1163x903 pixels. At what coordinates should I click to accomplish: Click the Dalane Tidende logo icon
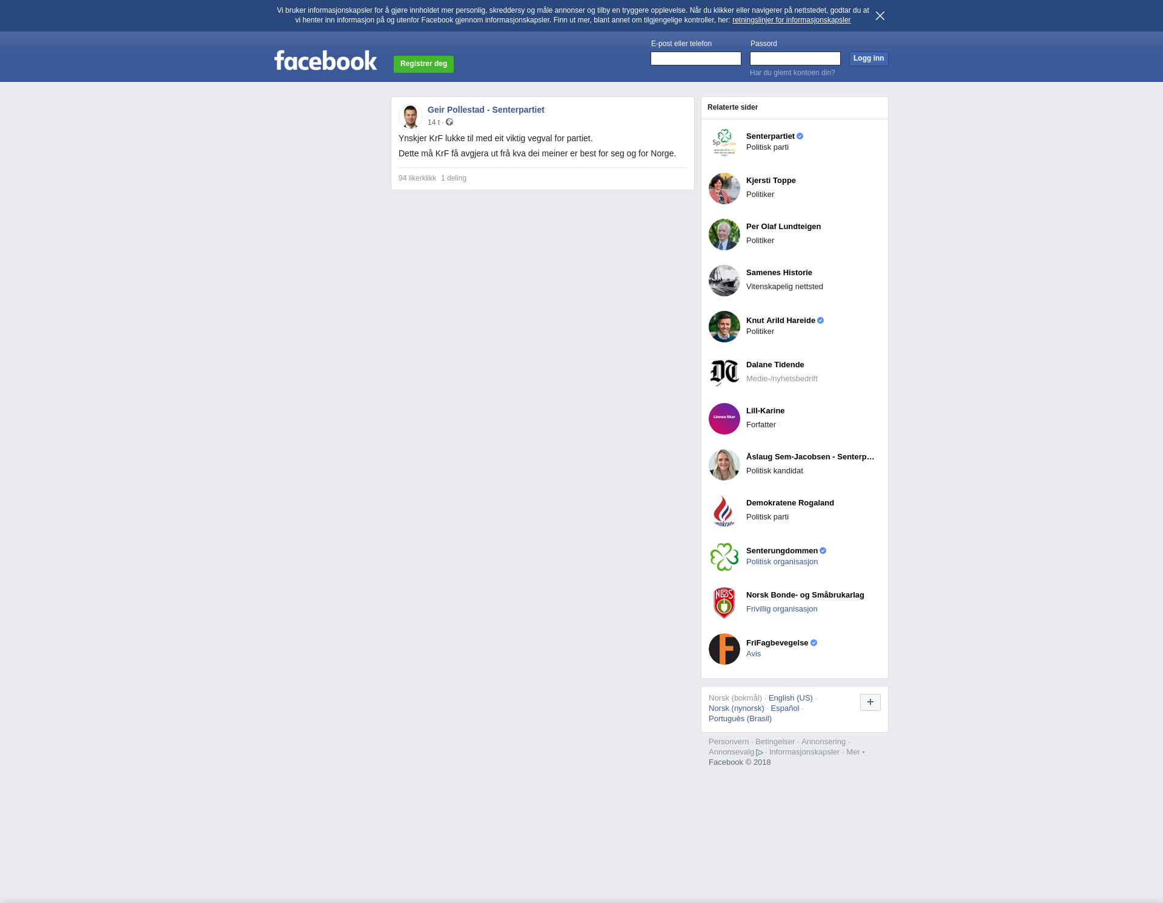(724, 373)
